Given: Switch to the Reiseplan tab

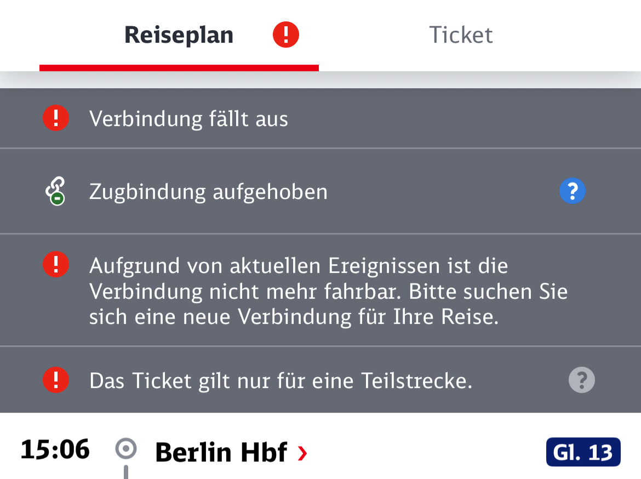Looking at the screenshot, I should point(179,35).
